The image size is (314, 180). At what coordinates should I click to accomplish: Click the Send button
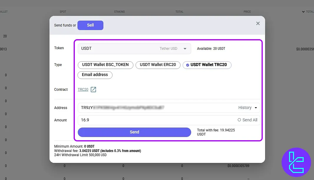(134, 132)
